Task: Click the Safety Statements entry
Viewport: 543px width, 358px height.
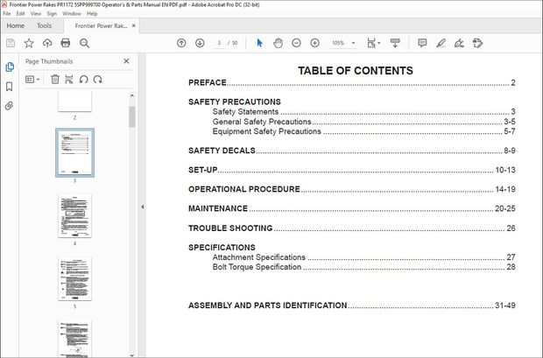Action: pos(363,111)
